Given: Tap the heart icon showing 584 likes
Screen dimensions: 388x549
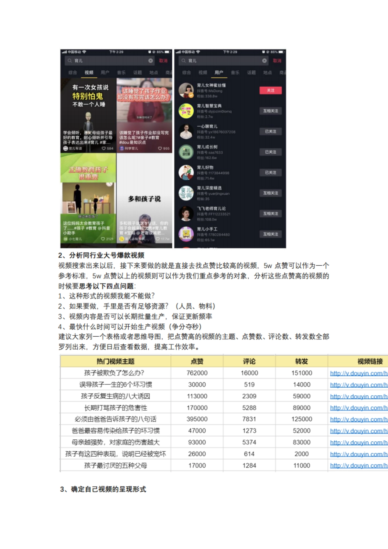Looking at the screenshot, I should click(x=104, y=148).
